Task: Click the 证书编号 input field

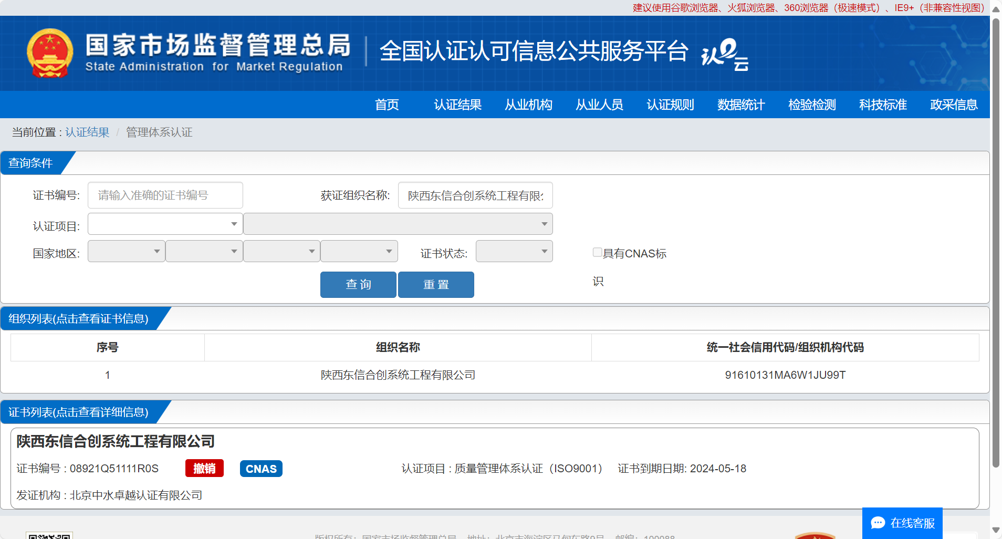Action: 165,195
